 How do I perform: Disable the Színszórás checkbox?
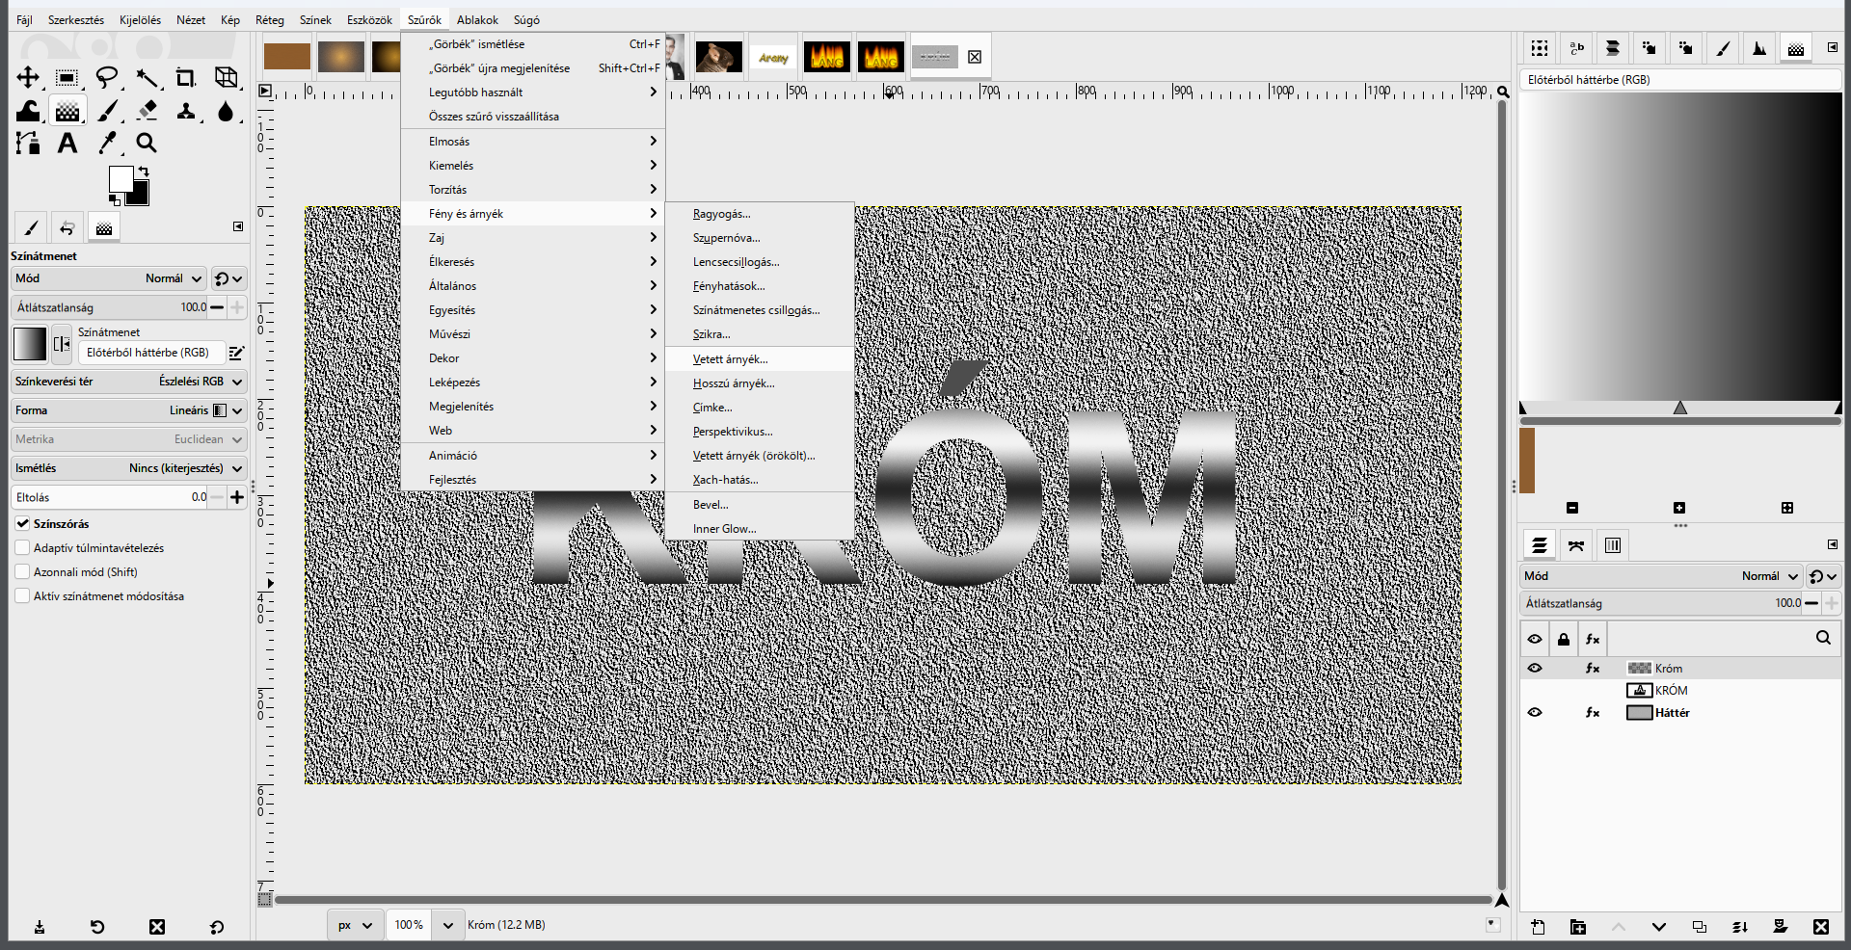(x=22, y=523)
